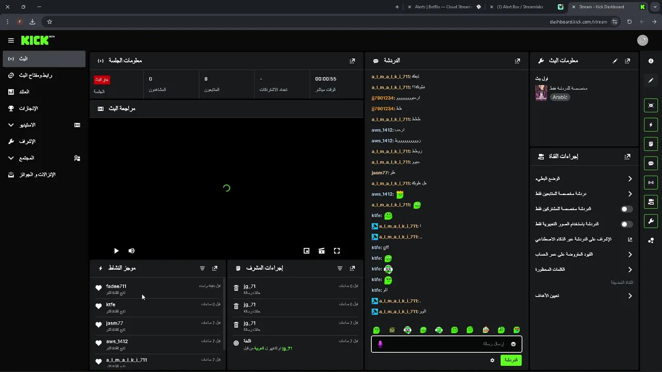Click aws_1412 in activity feed
The width and height of the screenshot is (662, 372).
coord(117,342)
